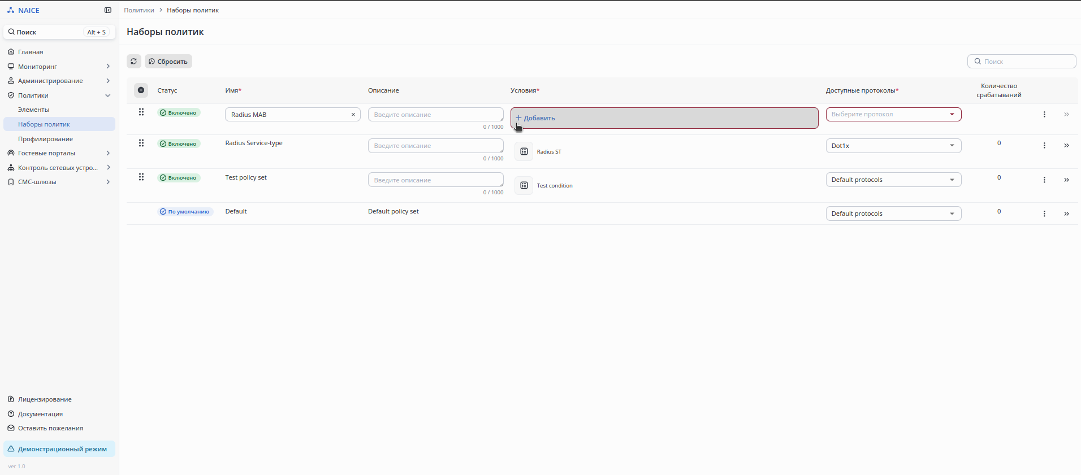Image resolution: width=1081 pixels, height=475 pixels.
Task: Click the Radius Service-type name text
Action: tap(254, 143)
